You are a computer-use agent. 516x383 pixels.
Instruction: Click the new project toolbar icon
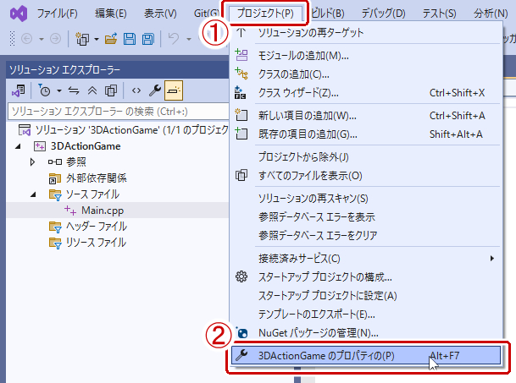click(x=82, y=39)
